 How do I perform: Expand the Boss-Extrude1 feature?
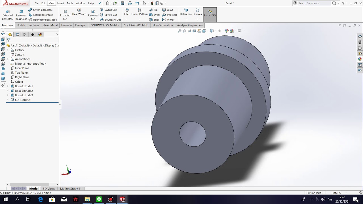[x=8, y=86]
